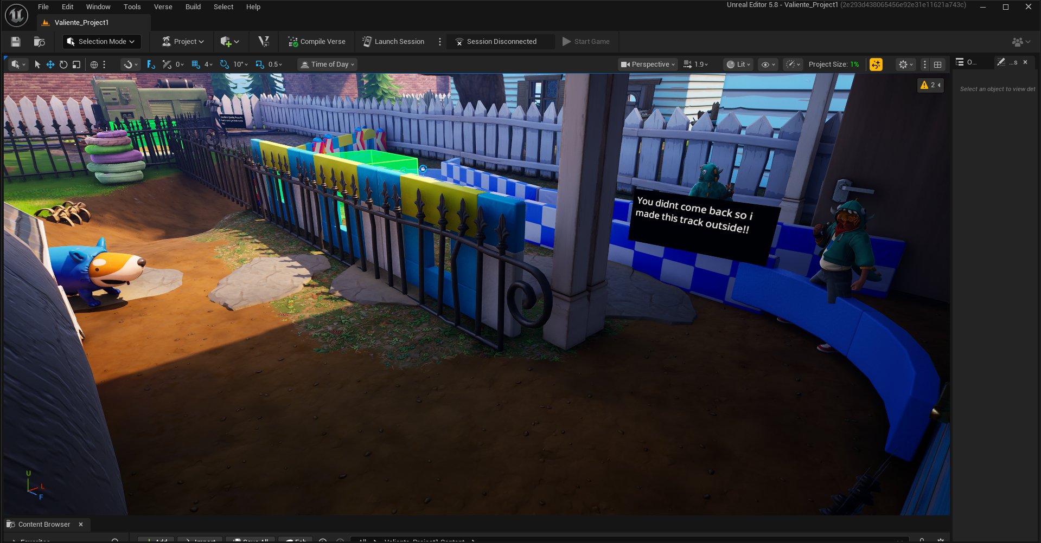Click the Outliner panel icon tab
Screen dimensions: 1041x543
coord(960,62)
